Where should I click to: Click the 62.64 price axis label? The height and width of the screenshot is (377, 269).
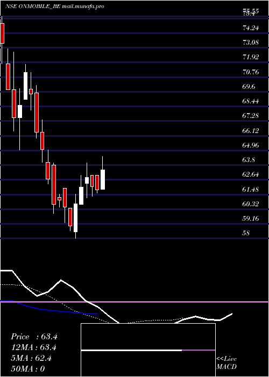pos(251,174)
